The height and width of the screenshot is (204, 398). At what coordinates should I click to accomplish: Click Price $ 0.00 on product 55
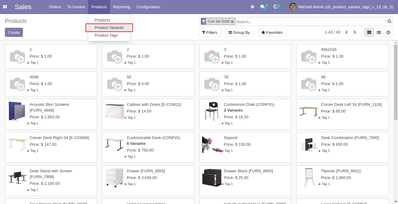point(138,84)
